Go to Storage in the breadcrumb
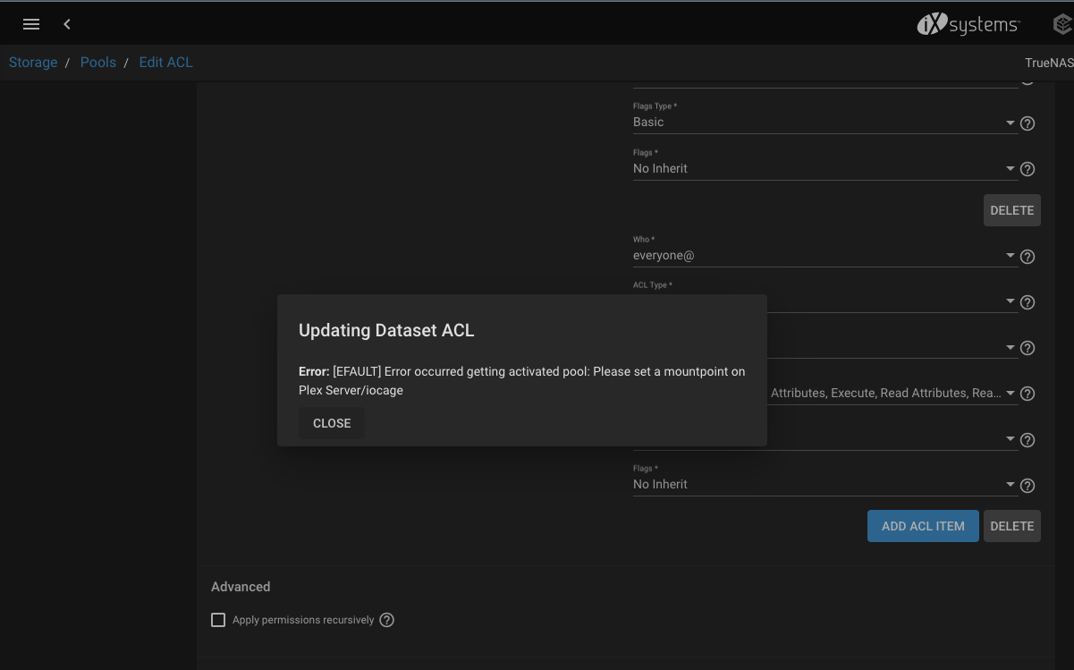The width and height of the screenshot is (1074, 670). pyautogui.click(x=33, y=63)
